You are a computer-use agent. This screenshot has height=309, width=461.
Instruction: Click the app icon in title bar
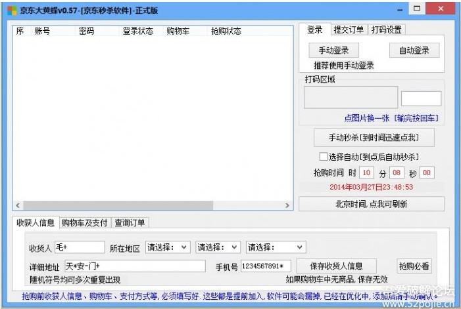[x=12, y=11]
